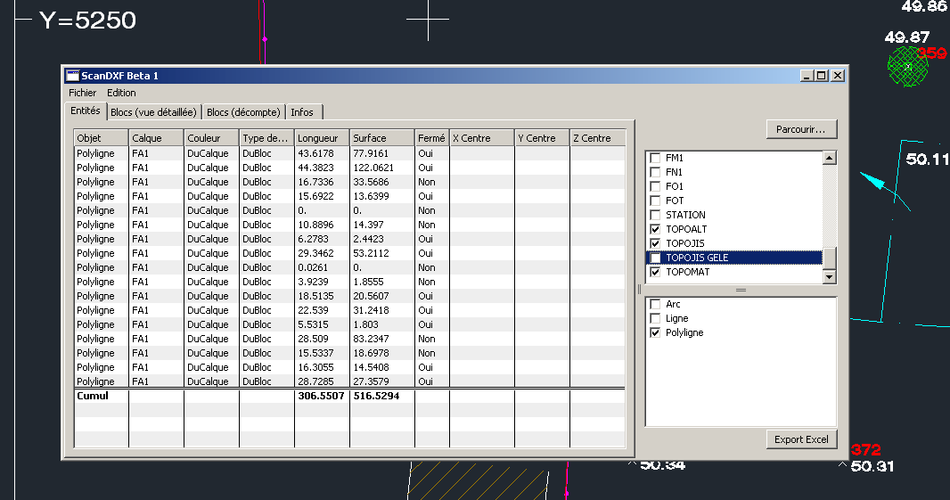Check the Arc entity type checkbox
Screen dimensions: 950x500
click(x=655, y=304)
